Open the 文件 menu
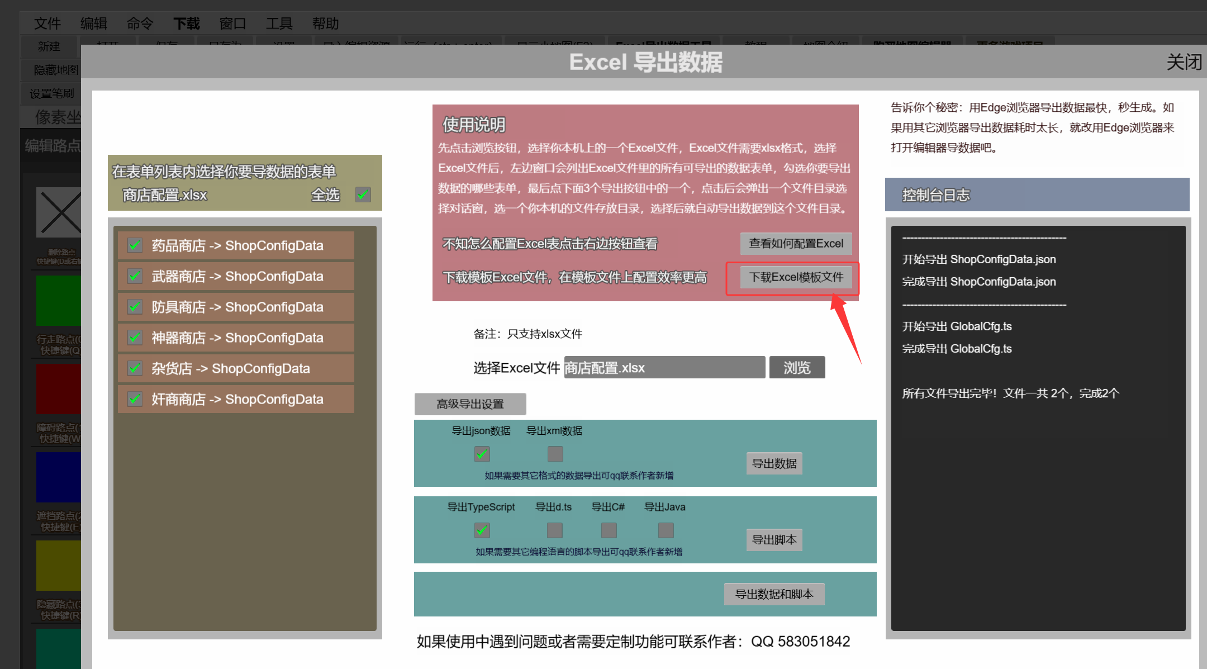 click(47, 23)
